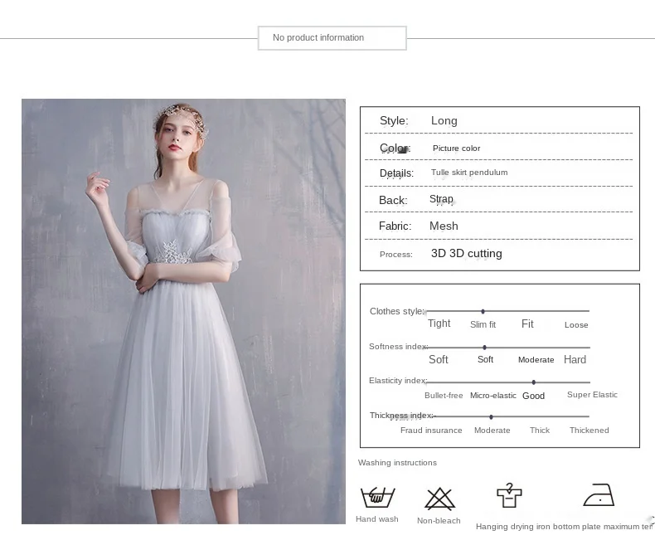Viewport: 655px width, 545px height.
Task: Click the 'Washing instructions' heading
Action: pos(397,463)
